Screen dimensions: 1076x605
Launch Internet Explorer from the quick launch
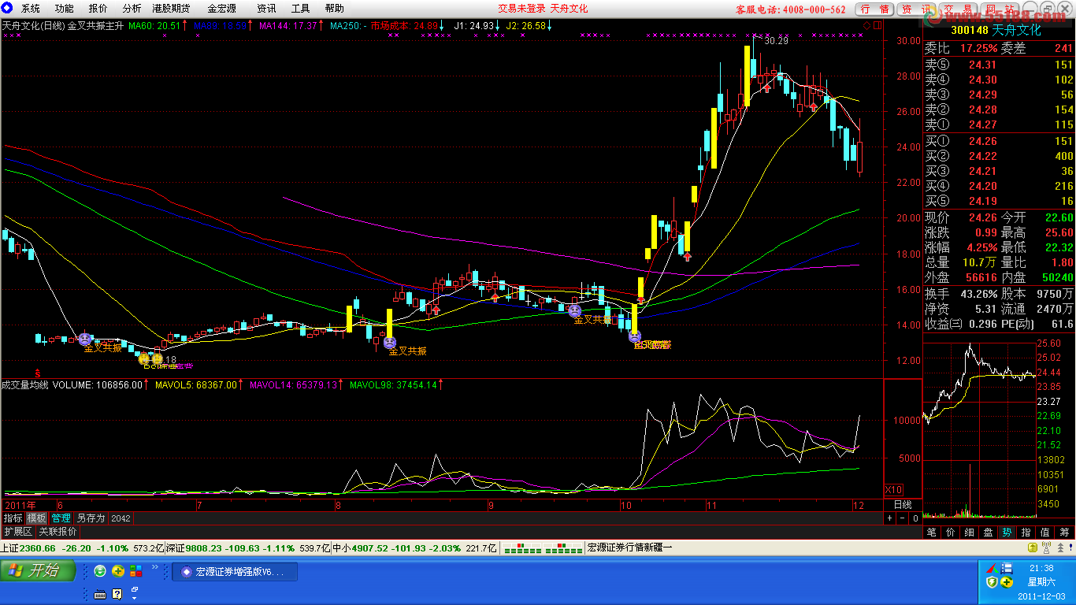pos(100,571)
